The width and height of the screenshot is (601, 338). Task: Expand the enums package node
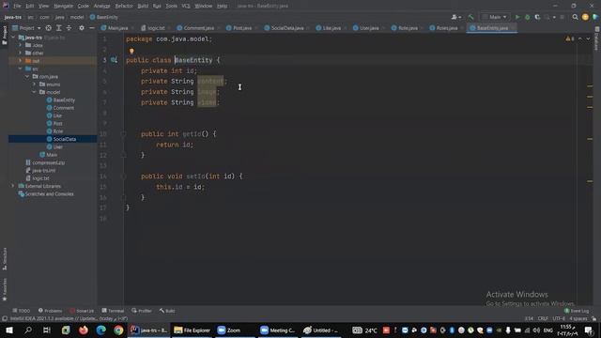tap(34, 84)
